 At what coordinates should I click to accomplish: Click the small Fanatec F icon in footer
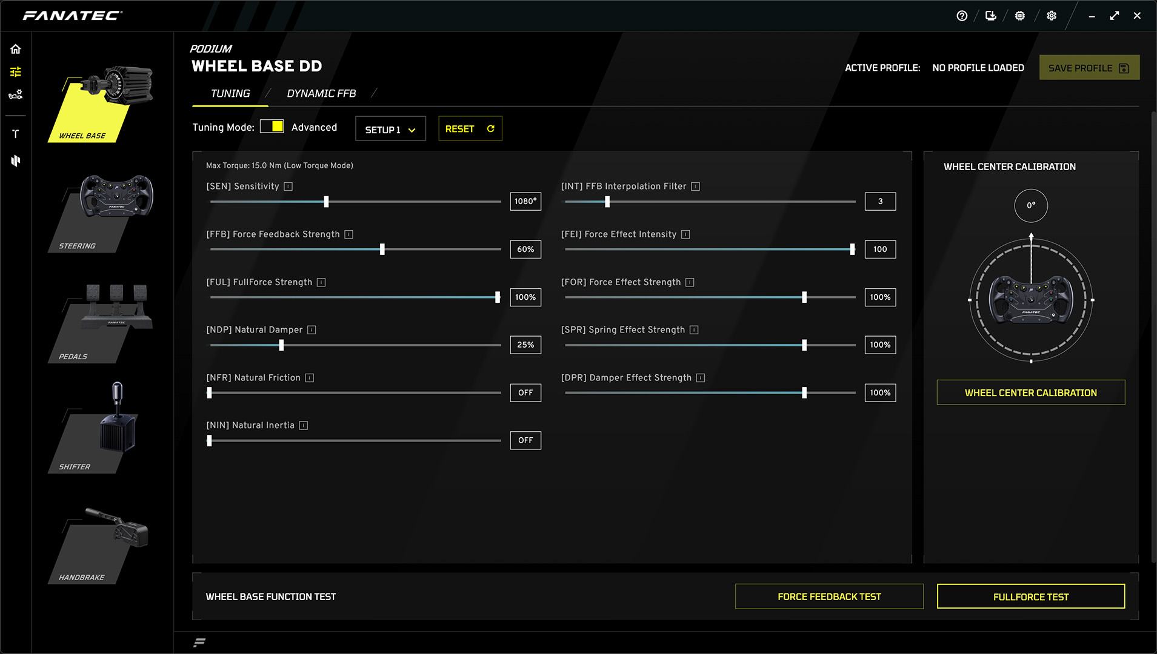tap(199, 642)
